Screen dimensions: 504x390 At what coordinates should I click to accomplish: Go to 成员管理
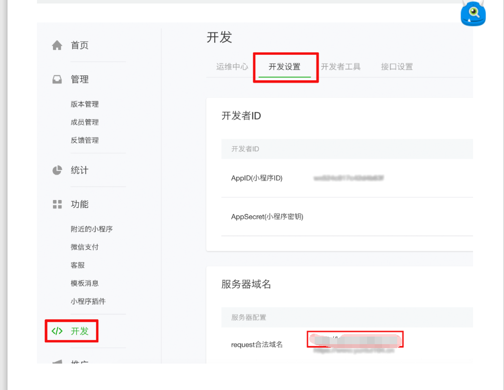click(84, 122)
